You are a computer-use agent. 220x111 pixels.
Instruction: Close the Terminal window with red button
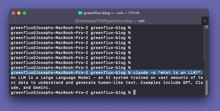(13, 13)
